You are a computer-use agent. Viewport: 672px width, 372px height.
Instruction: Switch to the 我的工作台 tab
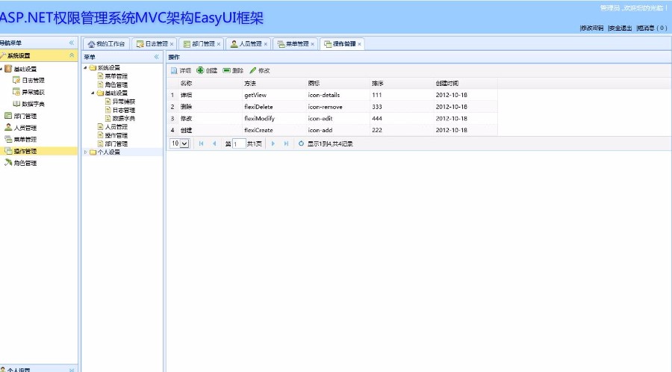106,44
